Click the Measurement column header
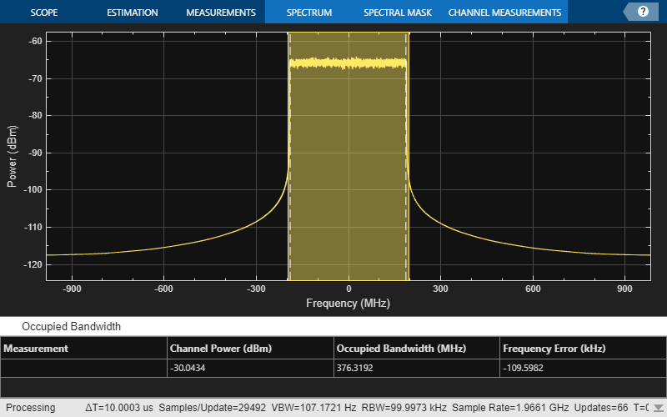This screenshot has width=667, height=417. coord(35,349)
